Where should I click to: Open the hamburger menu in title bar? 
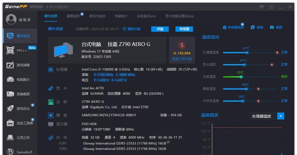pos(271,7)
